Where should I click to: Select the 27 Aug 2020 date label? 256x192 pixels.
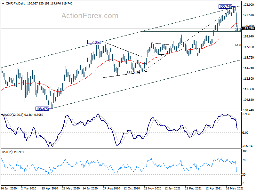point(111,188)
